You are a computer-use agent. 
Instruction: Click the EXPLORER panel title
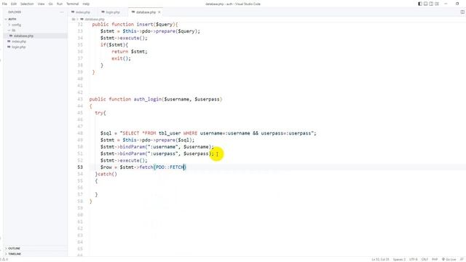click(x=15, y=12)
